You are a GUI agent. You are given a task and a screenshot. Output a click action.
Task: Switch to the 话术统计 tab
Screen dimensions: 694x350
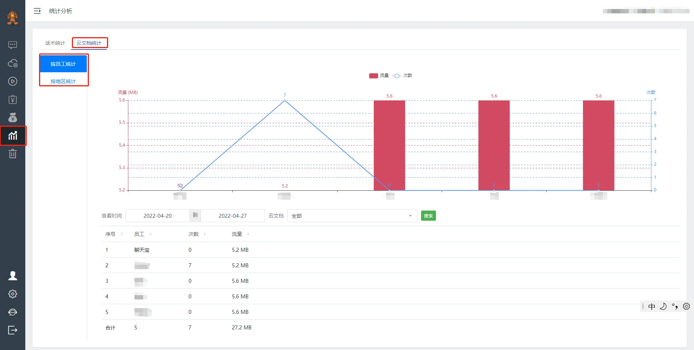[55, 43]
